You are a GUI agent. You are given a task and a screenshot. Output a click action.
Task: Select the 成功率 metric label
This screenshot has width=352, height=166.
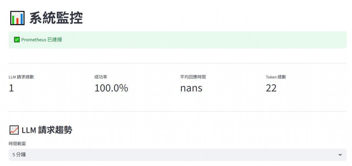click(101, 77)
